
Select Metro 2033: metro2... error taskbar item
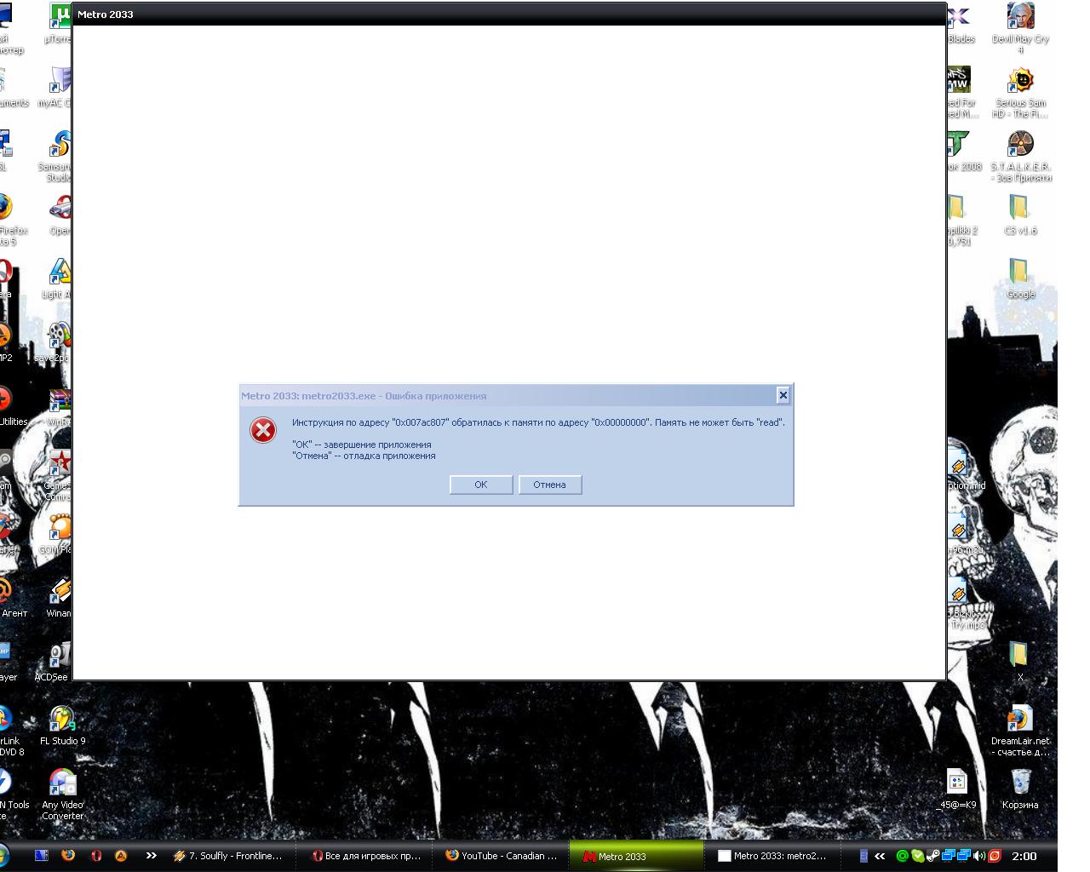[x=772, y=856]
